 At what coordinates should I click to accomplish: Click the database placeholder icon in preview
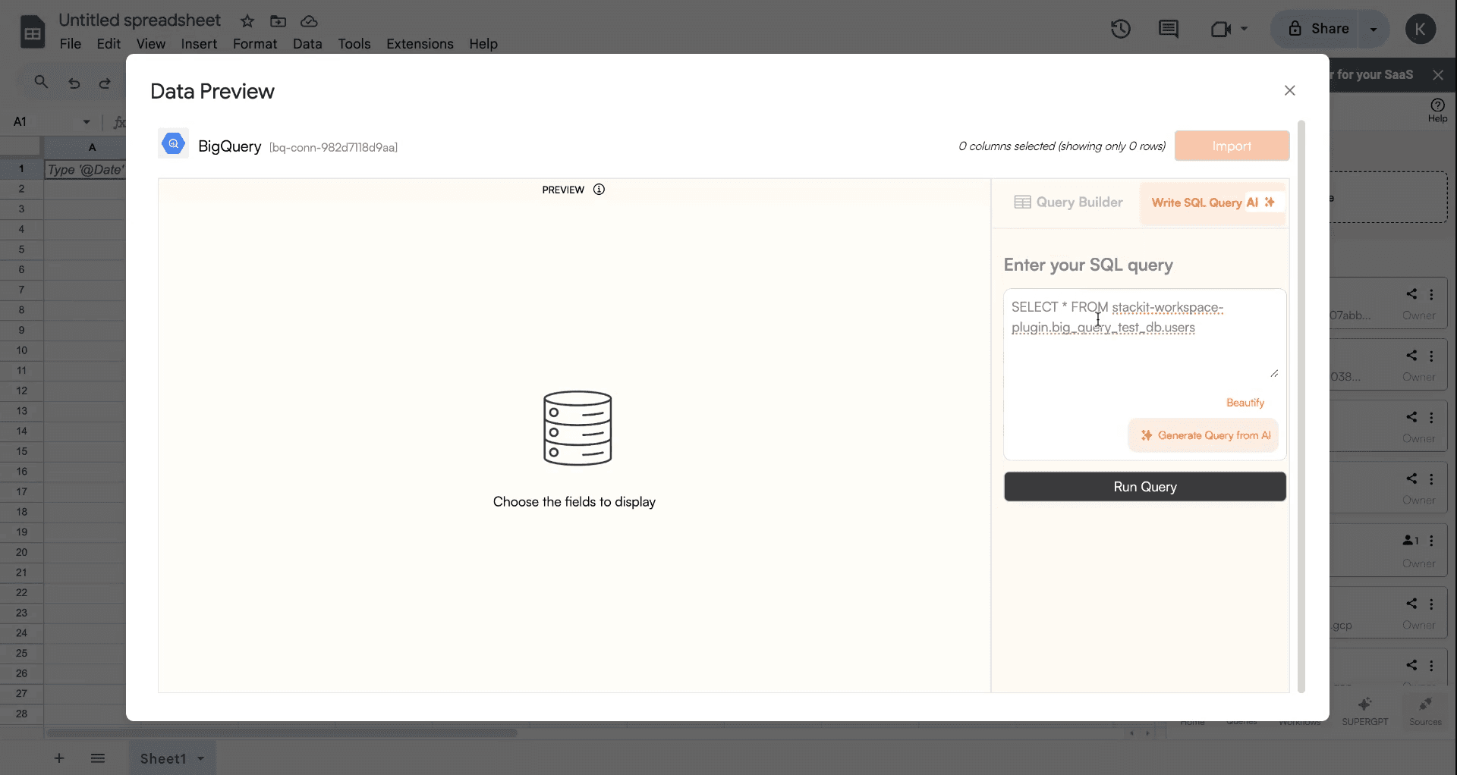click(577, 428)
